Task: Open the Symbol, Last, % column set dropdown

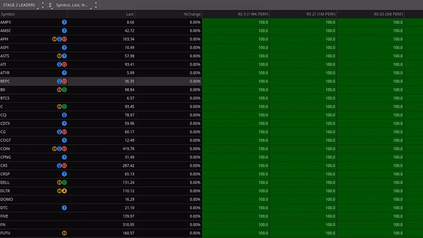Action: coord(72,5)
